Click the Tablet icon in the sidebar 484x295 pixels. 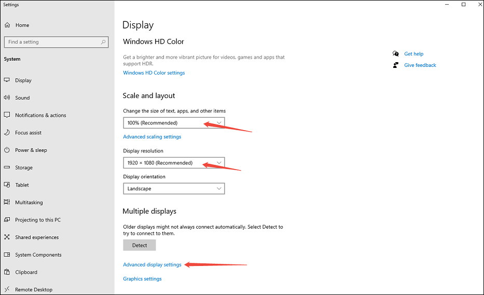tap(7, 185)
